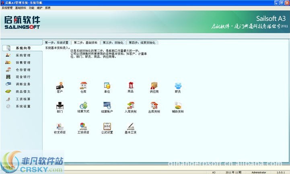290x174 pixels.
Task: Switch to 第一步:系统设置 tab
Action: pos(57,43)
